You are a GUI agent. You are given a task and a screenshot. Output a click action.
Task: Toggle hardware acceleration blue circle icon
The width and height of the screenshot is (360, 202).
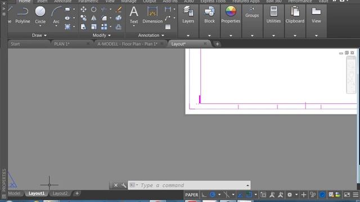point(322,195)
